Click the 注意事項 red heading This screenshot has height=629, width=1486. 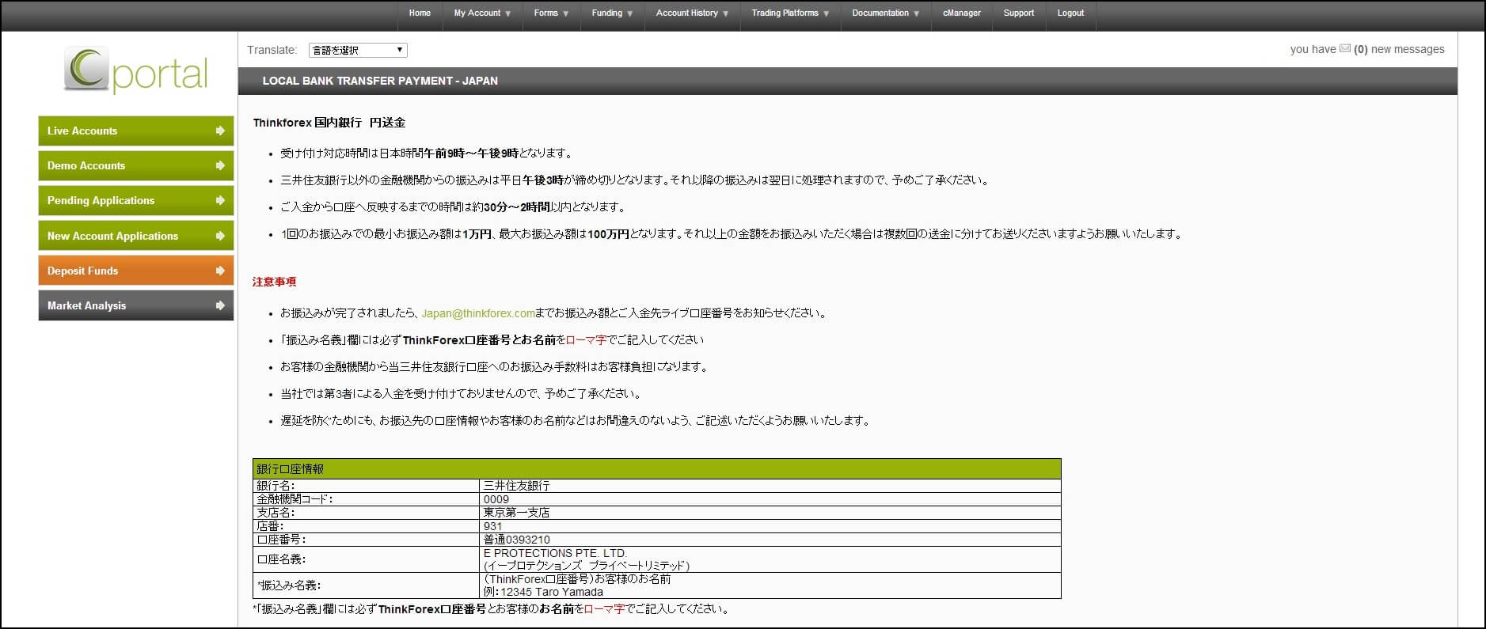coord(274,282)
